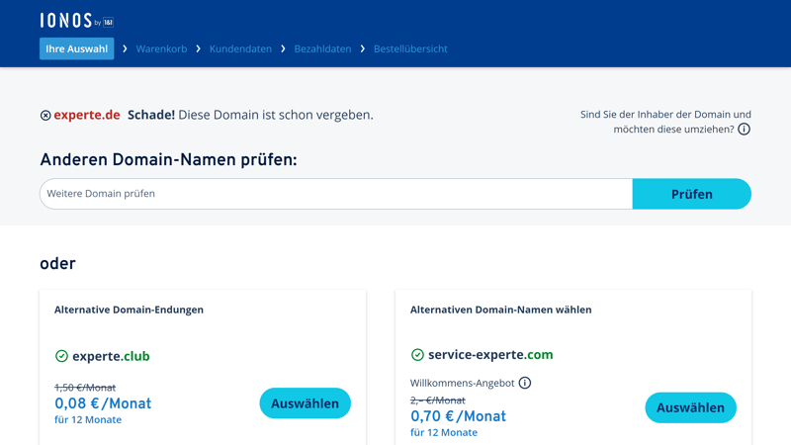791x445 pixels.
Task: Show info for Willkommens-Angebot
Action: (525, 383)
